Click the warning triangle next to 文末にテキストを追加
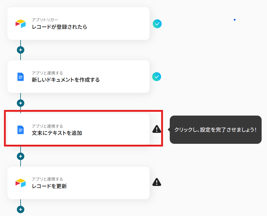 tap(157, 129)
